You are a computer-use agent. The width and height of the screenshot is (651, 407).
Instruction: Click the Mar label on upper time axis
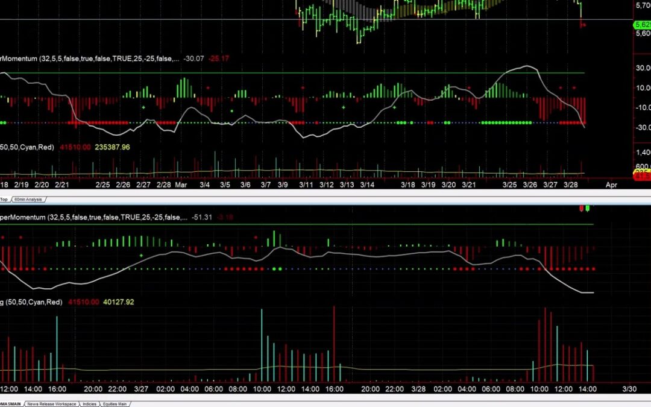181,186
